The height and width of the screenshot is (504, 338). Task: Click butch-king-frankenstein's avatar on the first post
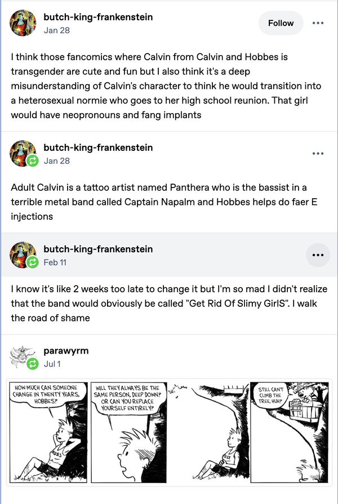coord(23,23)
